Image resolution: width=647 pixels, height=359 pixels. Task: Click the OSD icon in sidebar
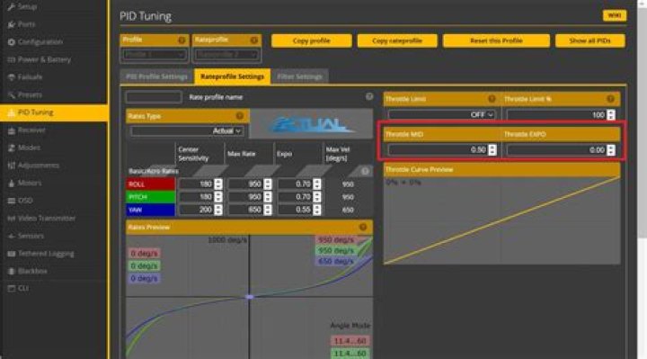pyautogui.click(x=11, y=201)
